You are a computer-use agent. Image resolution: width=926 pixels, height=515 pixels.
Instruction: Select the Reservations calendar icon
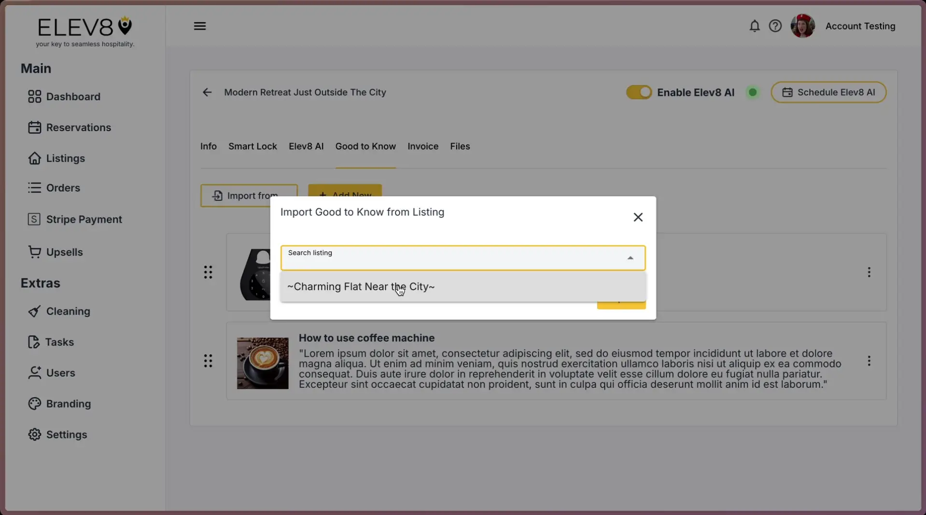33,127
